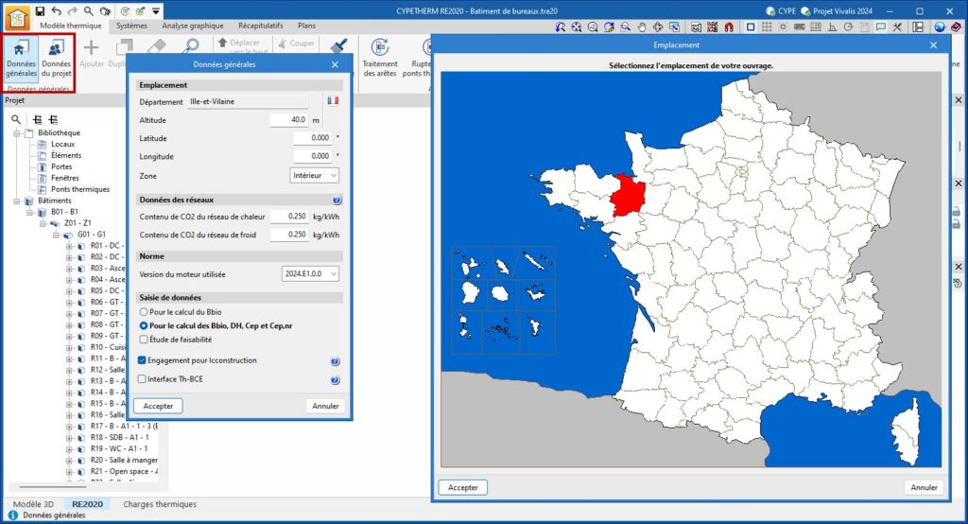Open Données du projet in the ribbon

(x=56, y=58)
